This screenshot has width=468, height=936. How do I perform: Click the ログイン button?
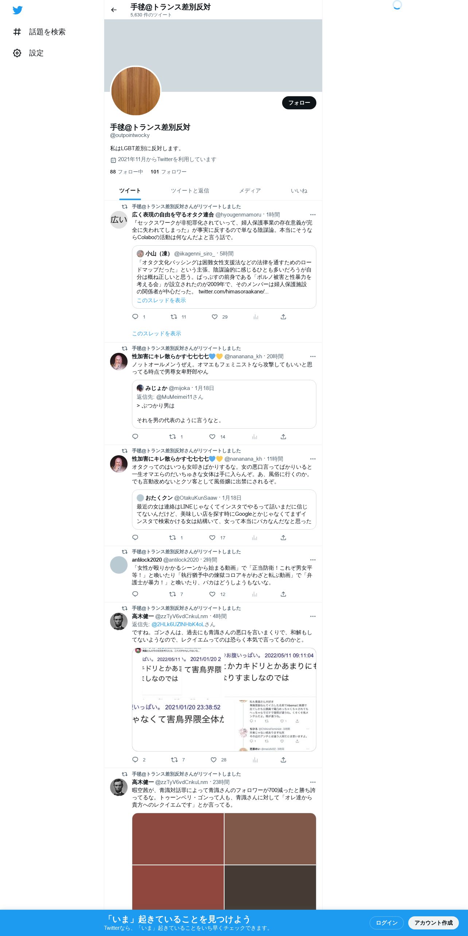tap(386, 923)
